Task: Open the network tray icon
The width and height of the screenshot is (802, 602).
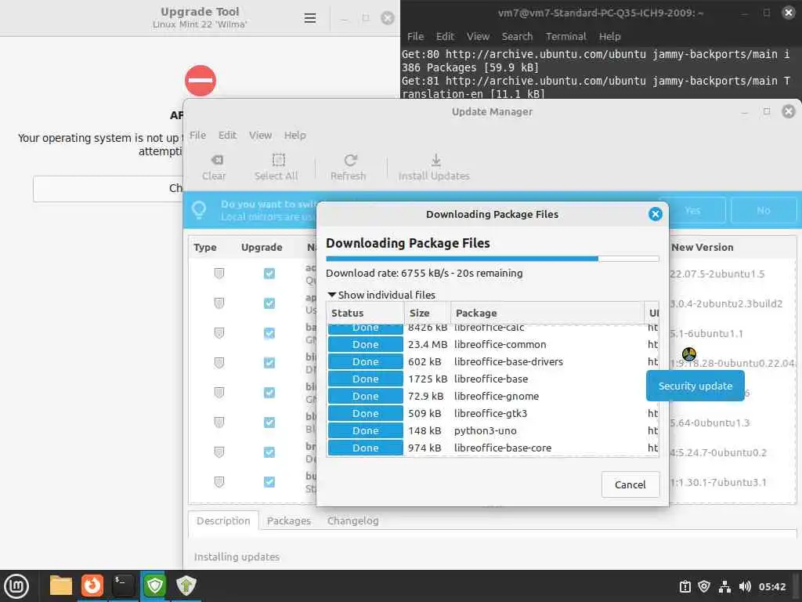Action: click(724, 586)
